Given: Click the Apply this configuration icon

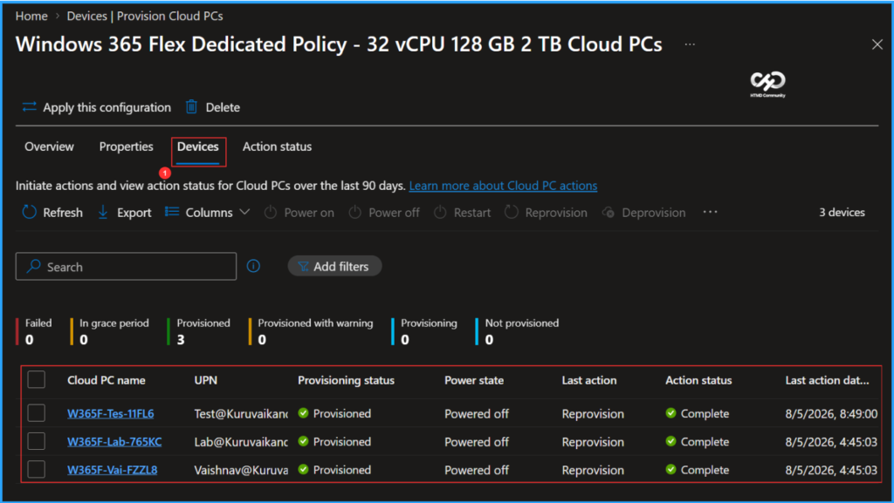Looking at the screenshot, I should pyautogui.click(x=29, y=107).
